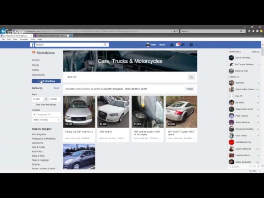
Task: Click the red circular contact avatar
Action: (x=232, y=142)
